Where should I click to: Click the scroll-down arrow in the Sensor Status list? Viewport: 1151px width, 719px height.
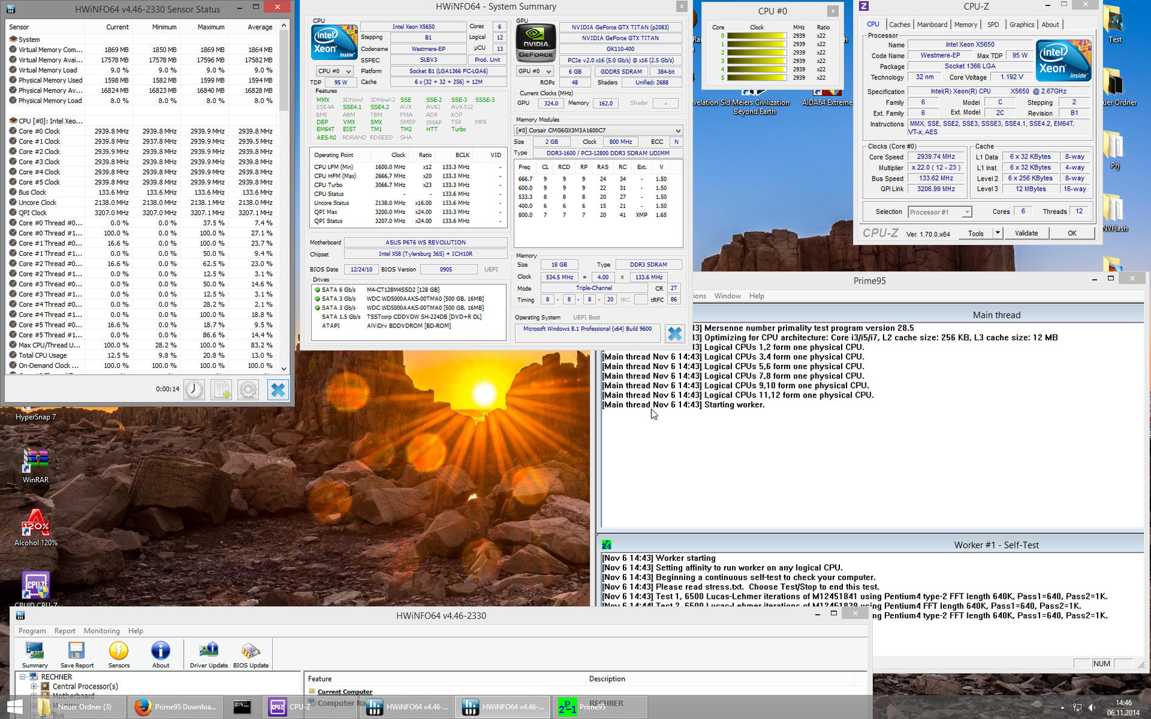tap(284, 368)
